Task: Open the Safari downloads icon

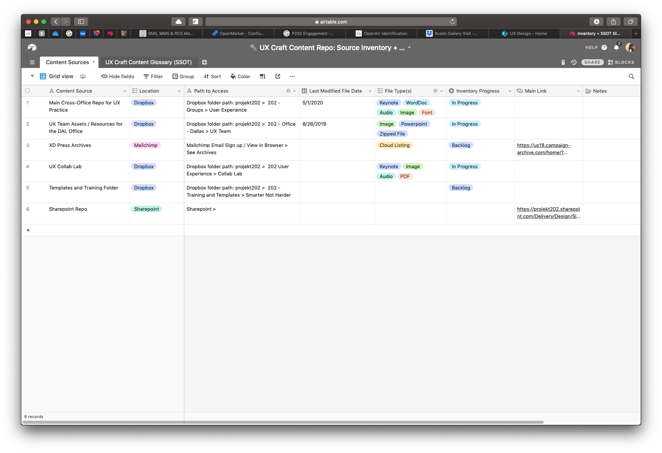Action: (597, 22)
